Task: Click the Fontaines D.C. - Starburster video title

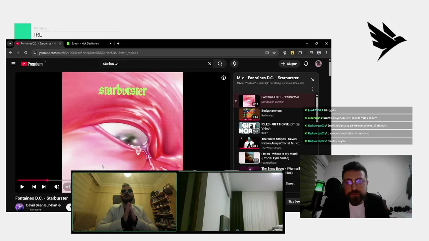Action: coord(42,198)
